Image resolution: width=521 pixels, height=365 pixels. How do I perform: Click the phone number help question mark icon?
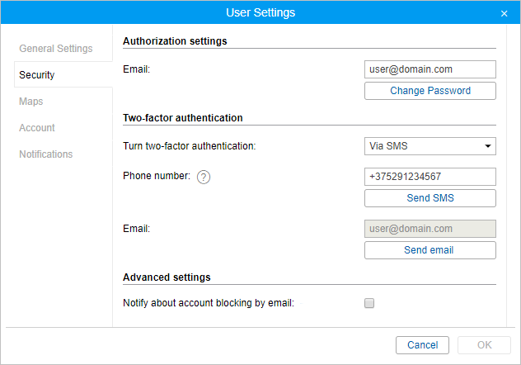[x=204, y=177]
